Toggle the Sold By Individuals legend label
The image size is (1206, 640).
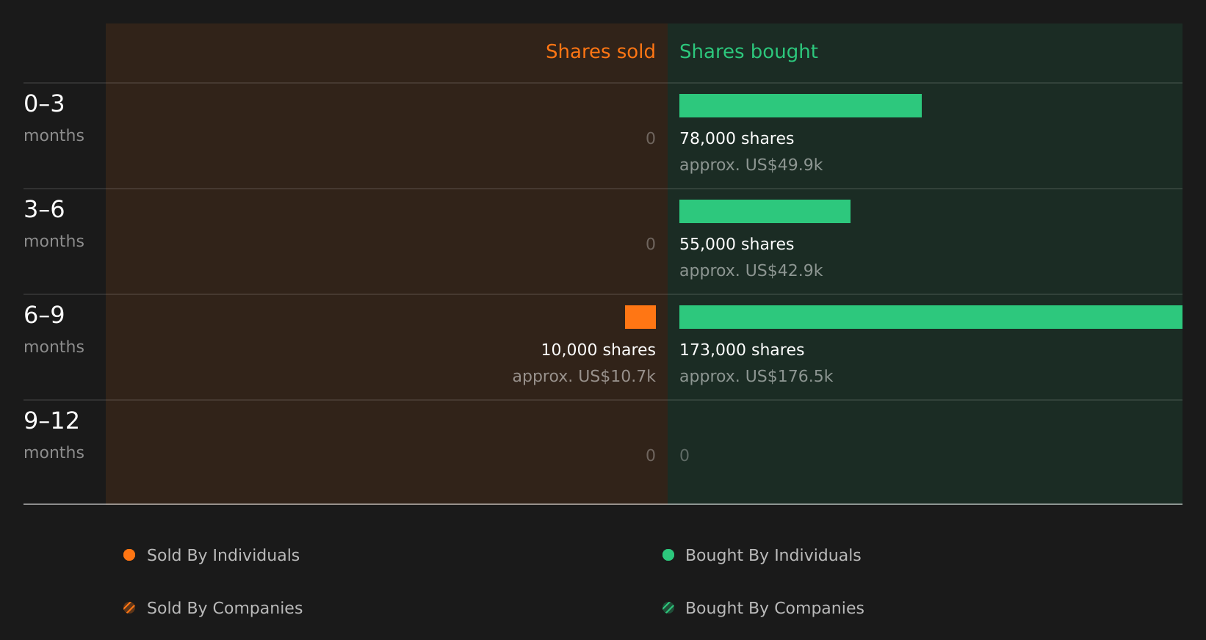tap(223, 556)
